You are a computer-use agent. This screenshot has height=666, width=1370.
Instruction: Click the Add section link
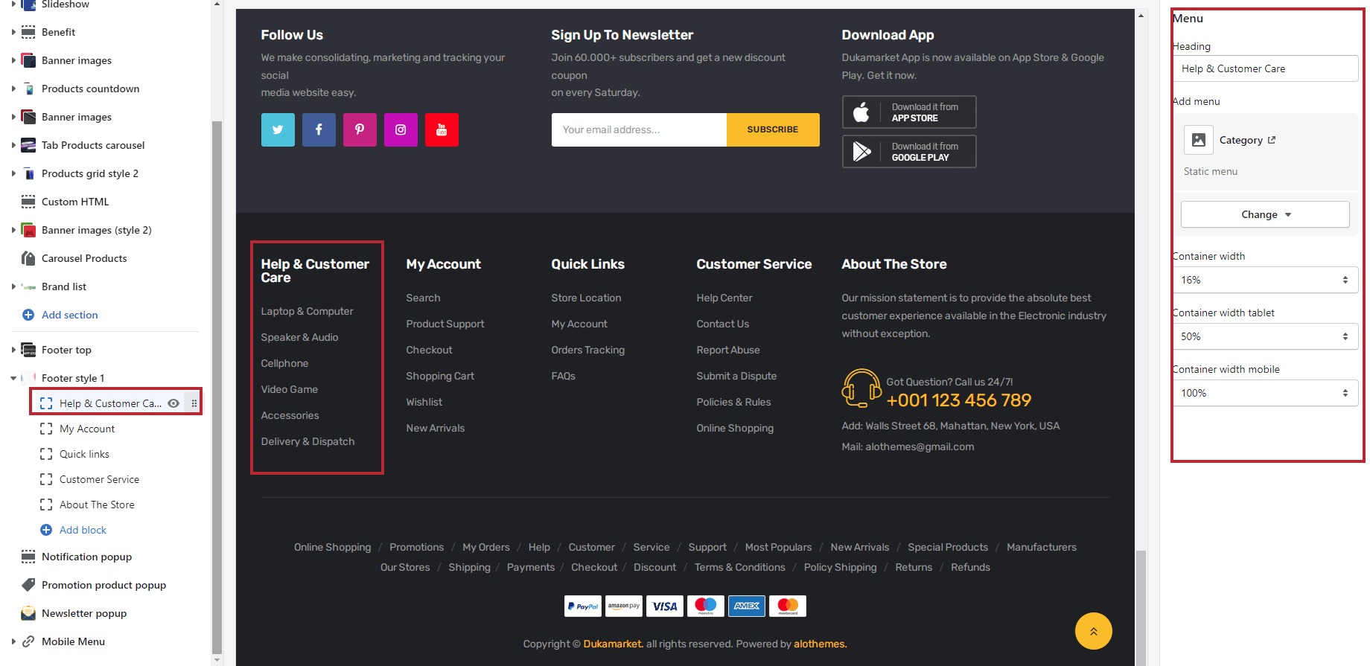[x=69, y=315]
